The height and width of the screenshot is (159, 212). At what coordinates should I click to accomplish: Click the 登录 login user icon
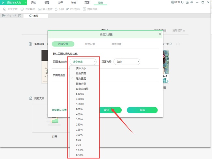(x=173, y=2)
